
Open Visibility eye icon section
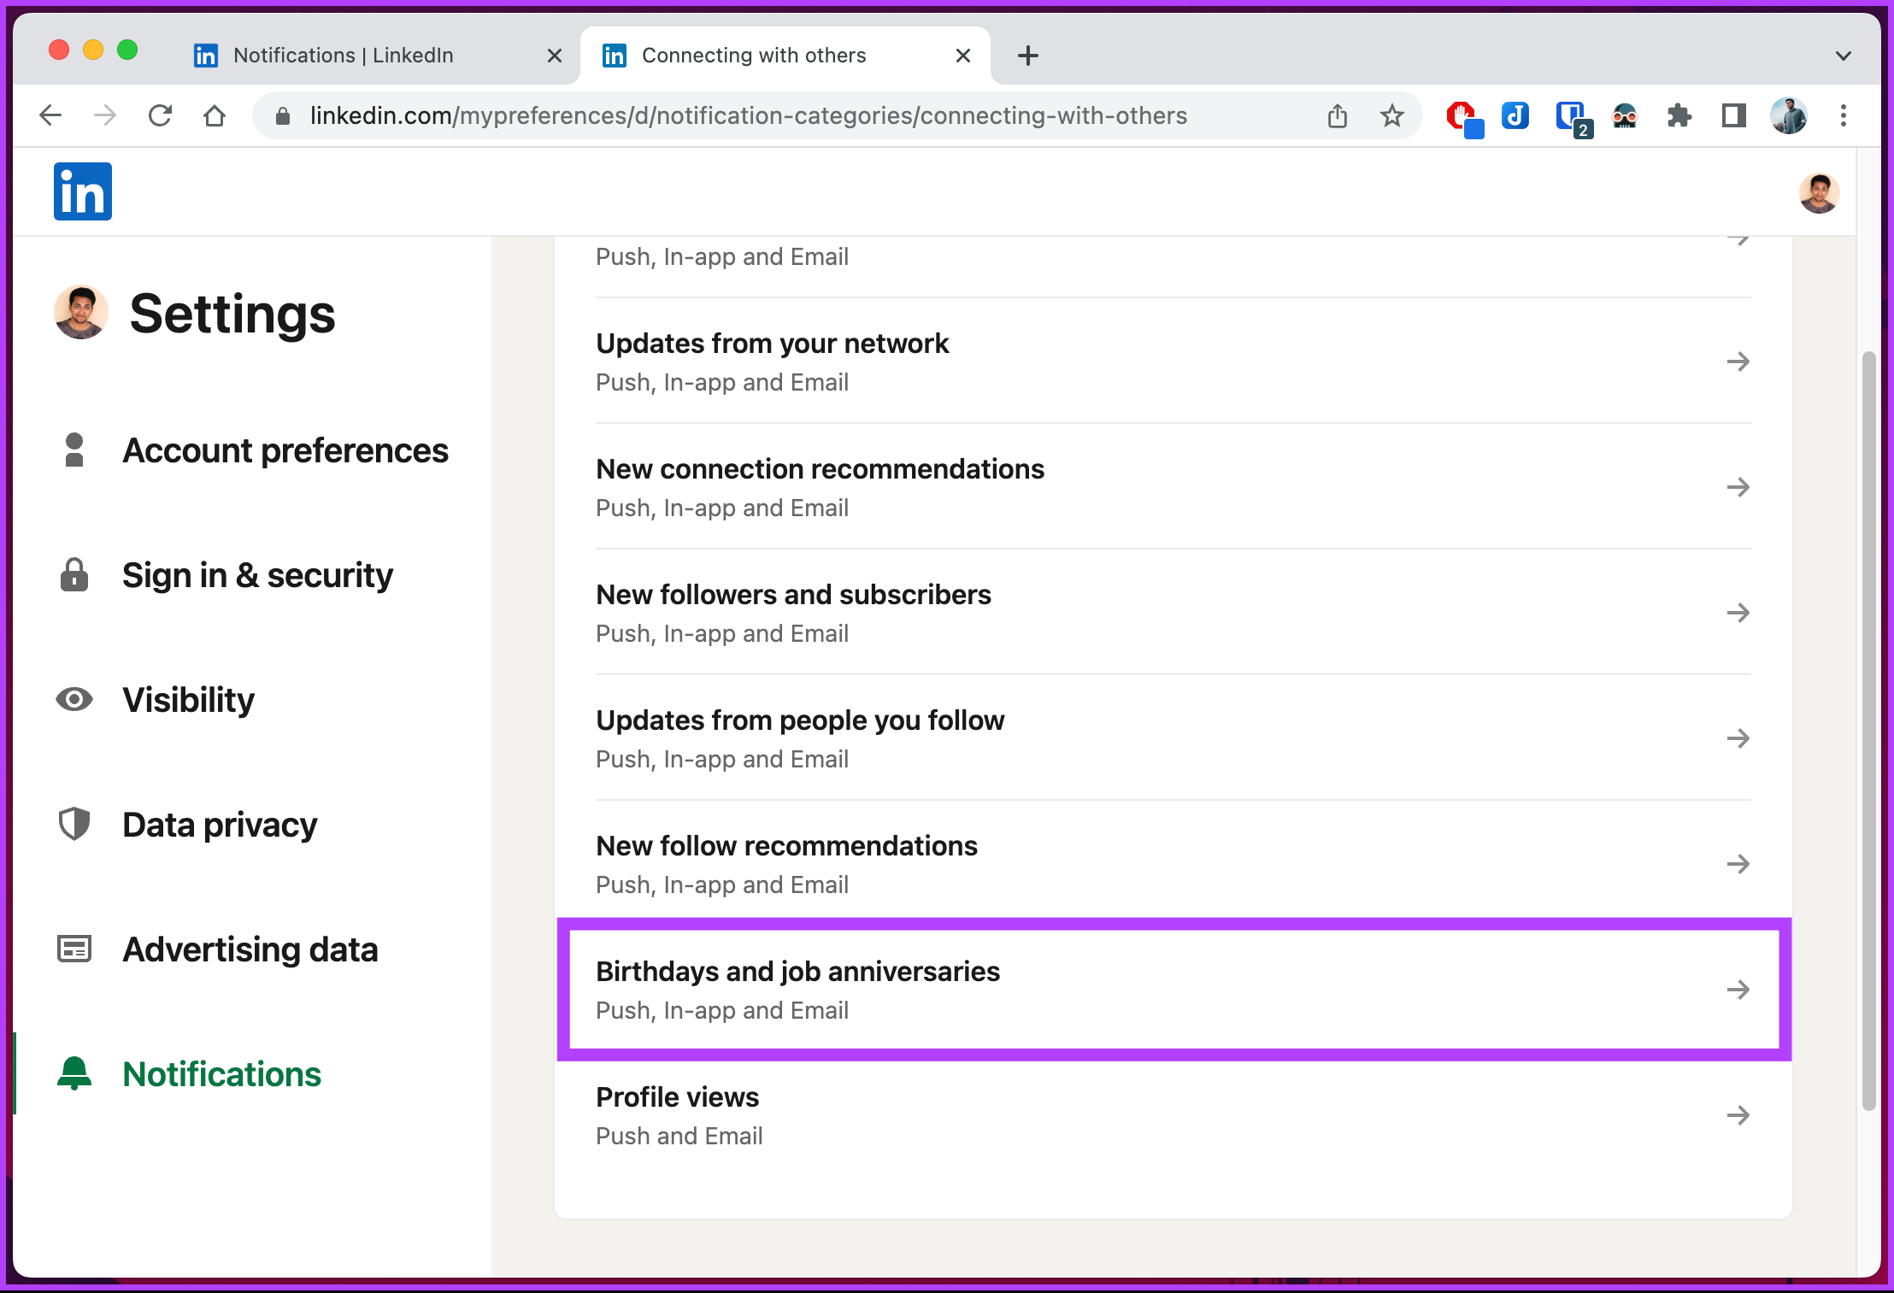coord(74,699)
